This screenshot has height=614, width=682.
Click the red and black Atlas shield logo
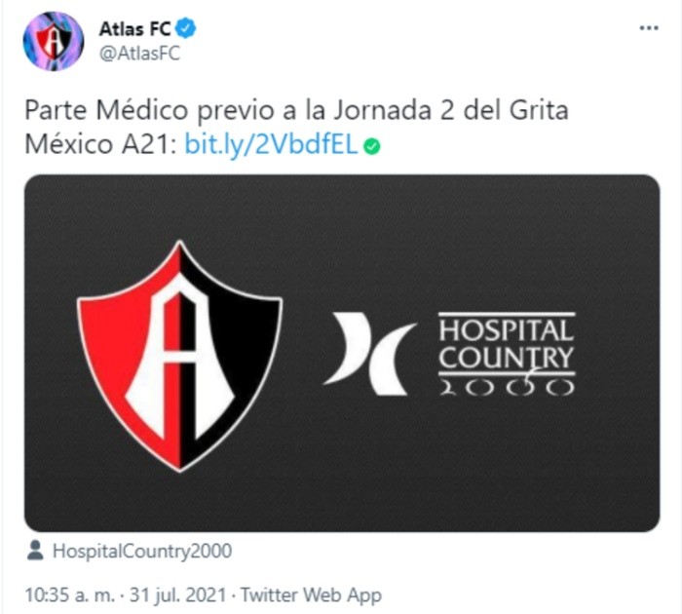(179, 356)
